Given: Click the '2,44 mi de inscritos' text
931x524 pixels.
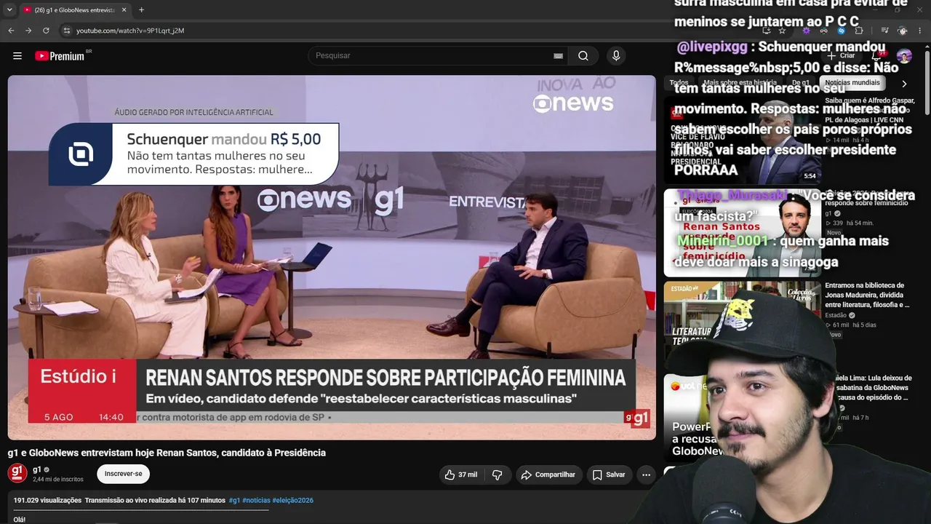Looking at the screenshot, I should coord(58,480).
